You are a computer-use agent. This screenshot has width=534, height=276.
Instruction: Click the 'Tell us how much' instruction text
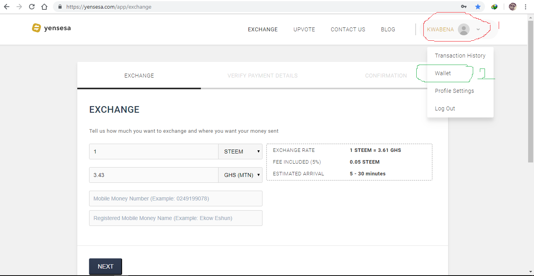[184, 131]
